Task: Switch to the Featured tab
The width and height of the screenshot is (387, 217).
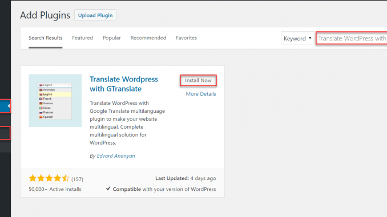Action: click(x=82, y=38)
